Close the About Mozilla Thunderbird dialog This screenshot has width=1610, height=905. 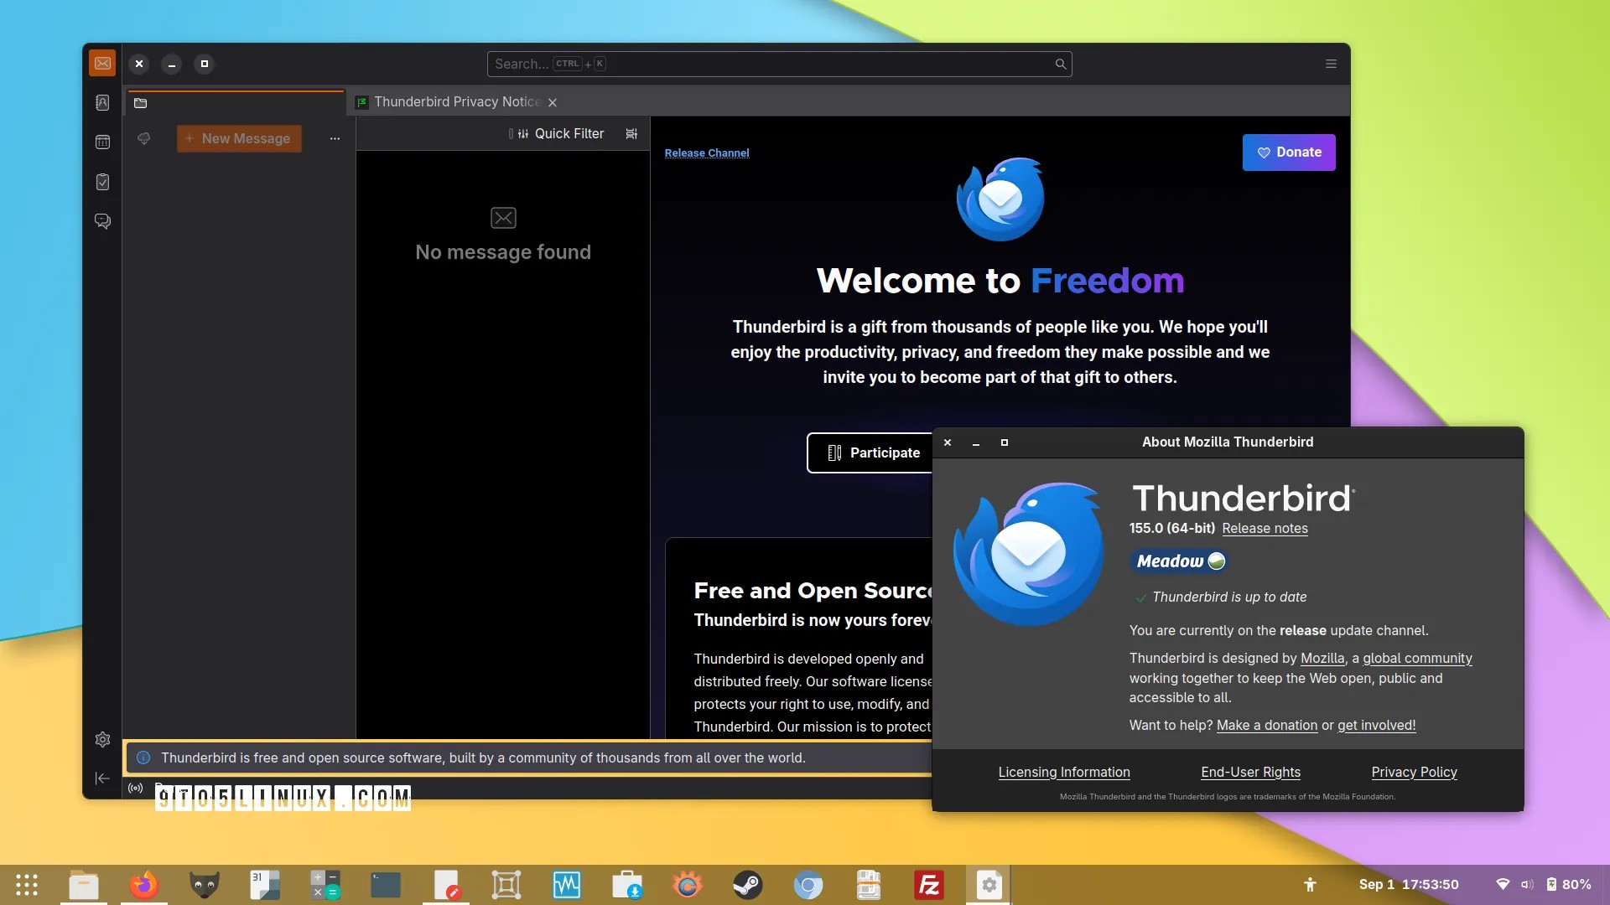(x=948, y=442)
